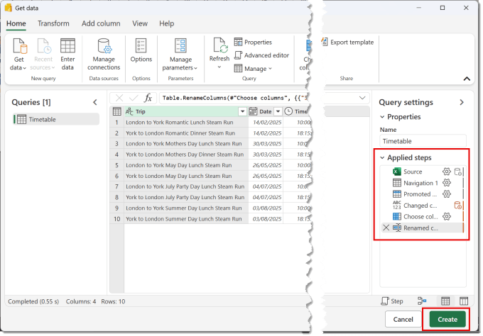Image resolution: width=483 pixels, height=336 pixels.
Task: Click the table corner menu icon
Action: [x=117, y=111]
